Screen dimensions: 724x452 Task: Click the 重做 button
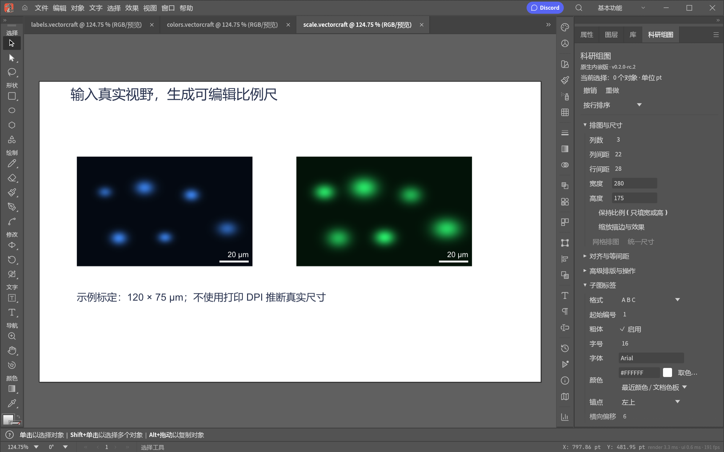tap(612, 90)
